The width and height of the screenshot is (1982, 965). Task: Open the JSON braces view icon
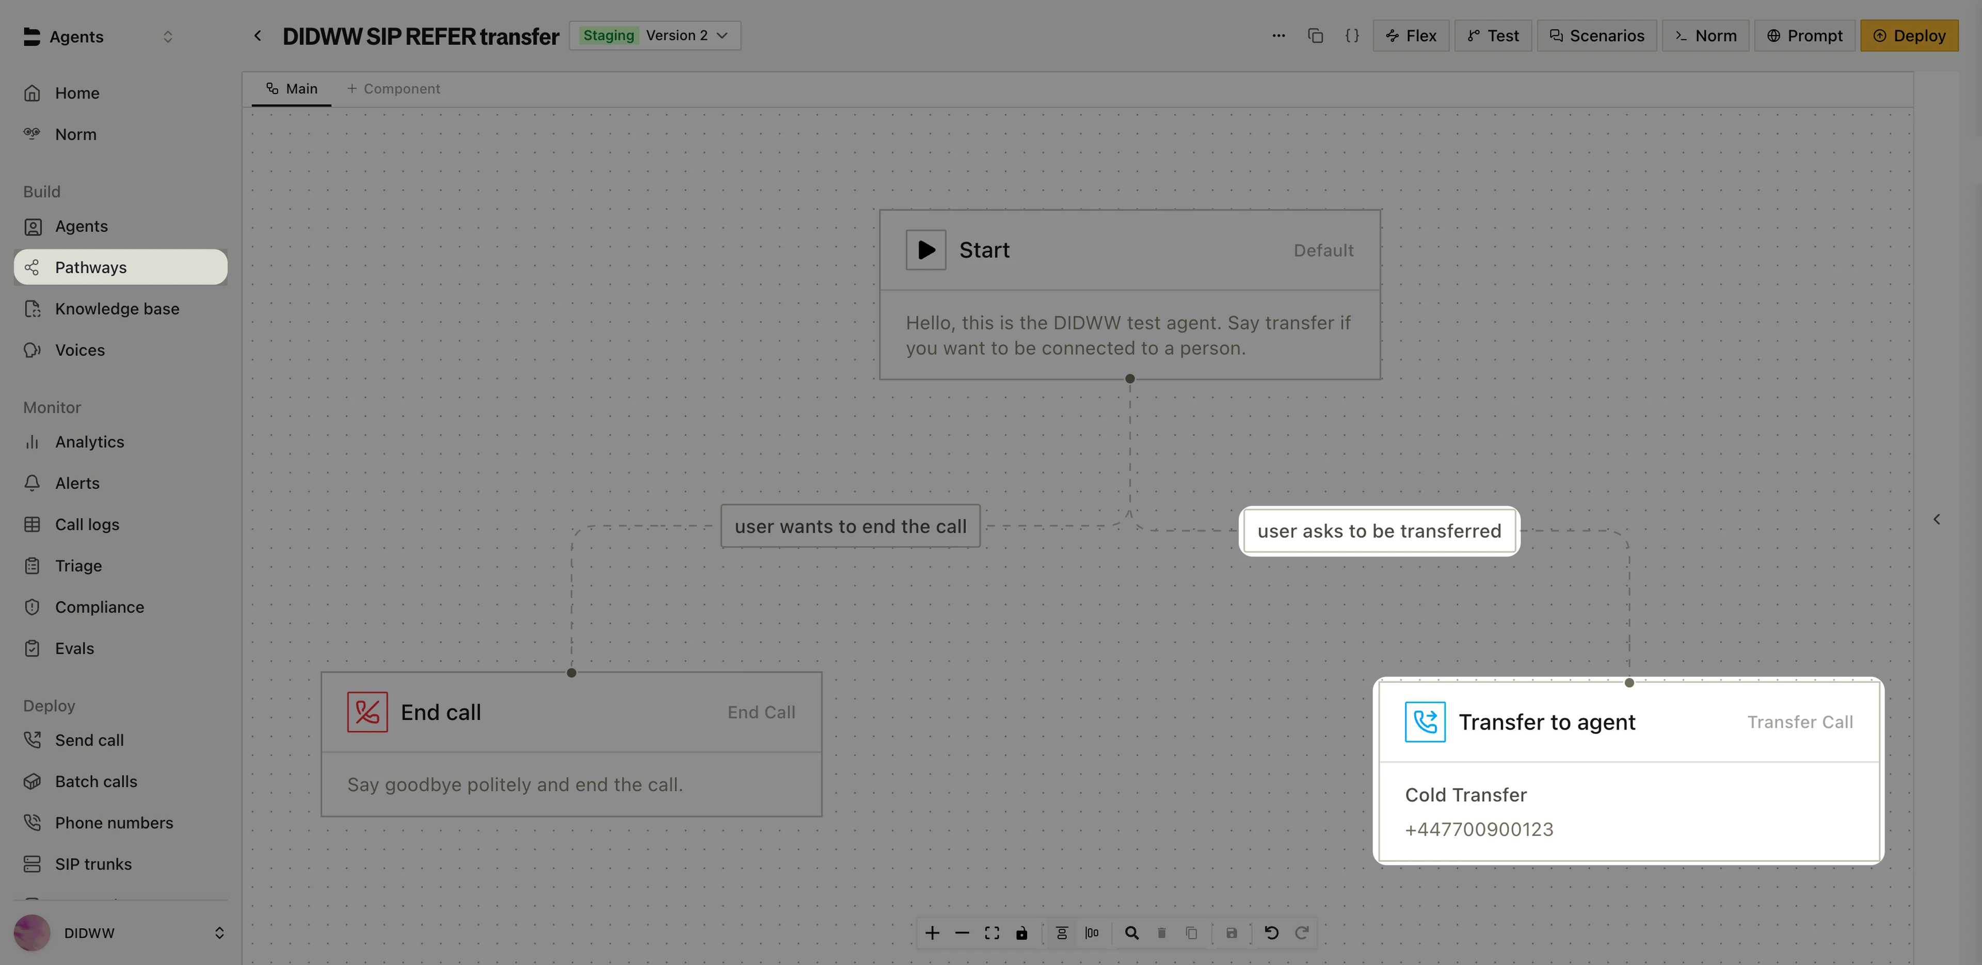click(1352, 36)
